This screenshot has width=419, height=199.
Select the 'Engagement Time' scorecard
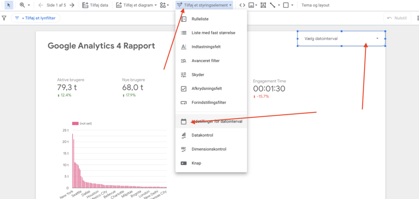[x=270, y=89]
